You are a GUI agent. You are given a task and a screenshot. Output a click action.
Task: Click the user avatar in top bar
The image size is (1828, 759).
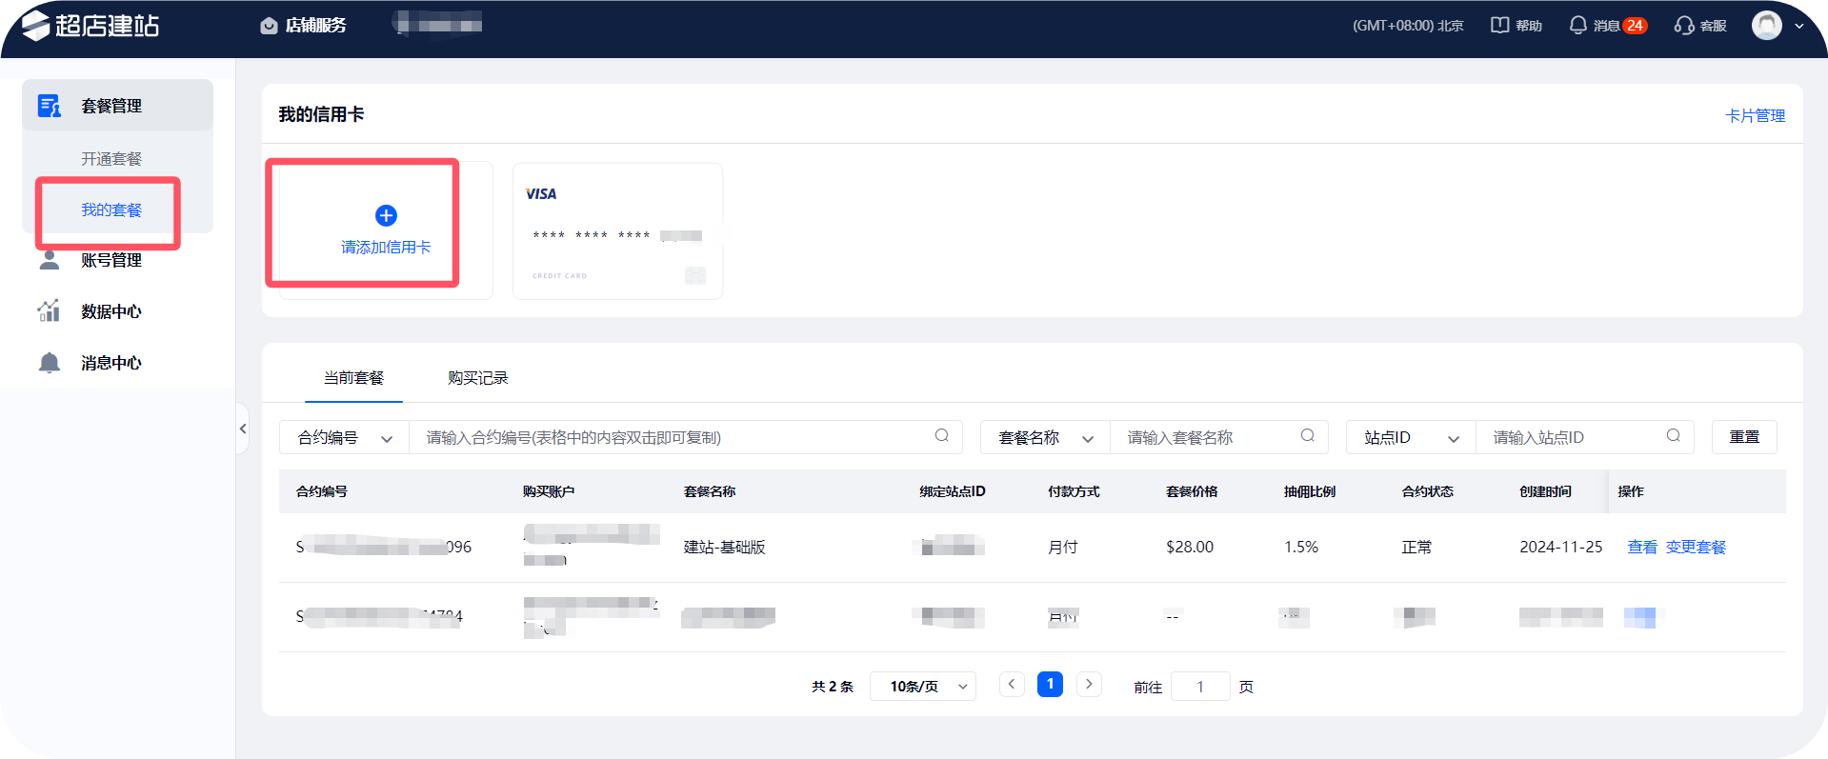1766,26
